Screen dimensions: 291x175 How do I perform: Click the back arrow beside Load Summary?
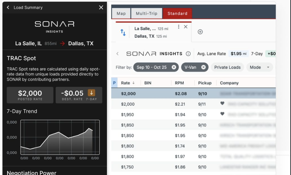[x=8, y=8]
